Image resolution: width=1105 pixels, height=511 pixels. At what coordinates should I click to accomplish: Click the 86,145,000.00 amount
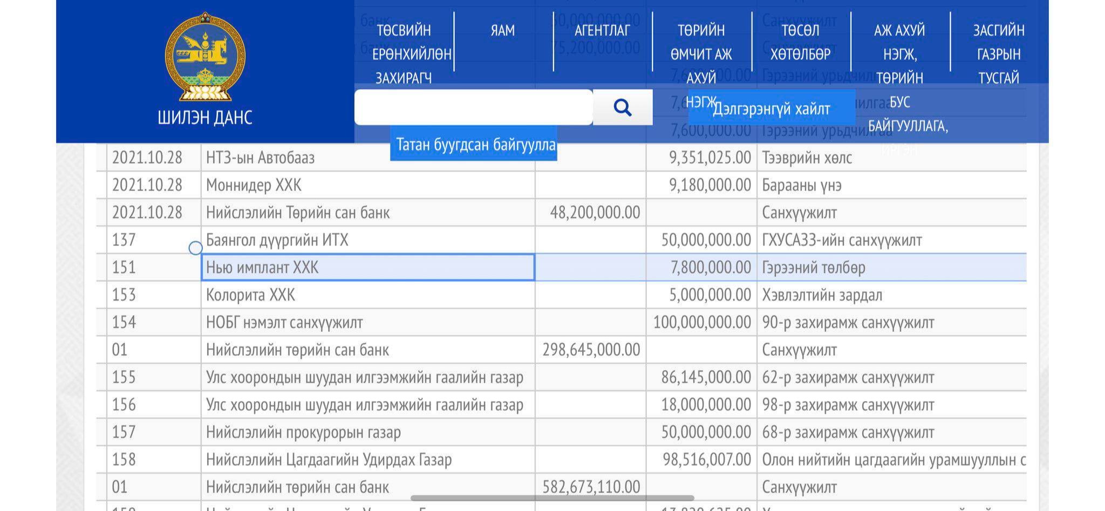tap(706, 377)
